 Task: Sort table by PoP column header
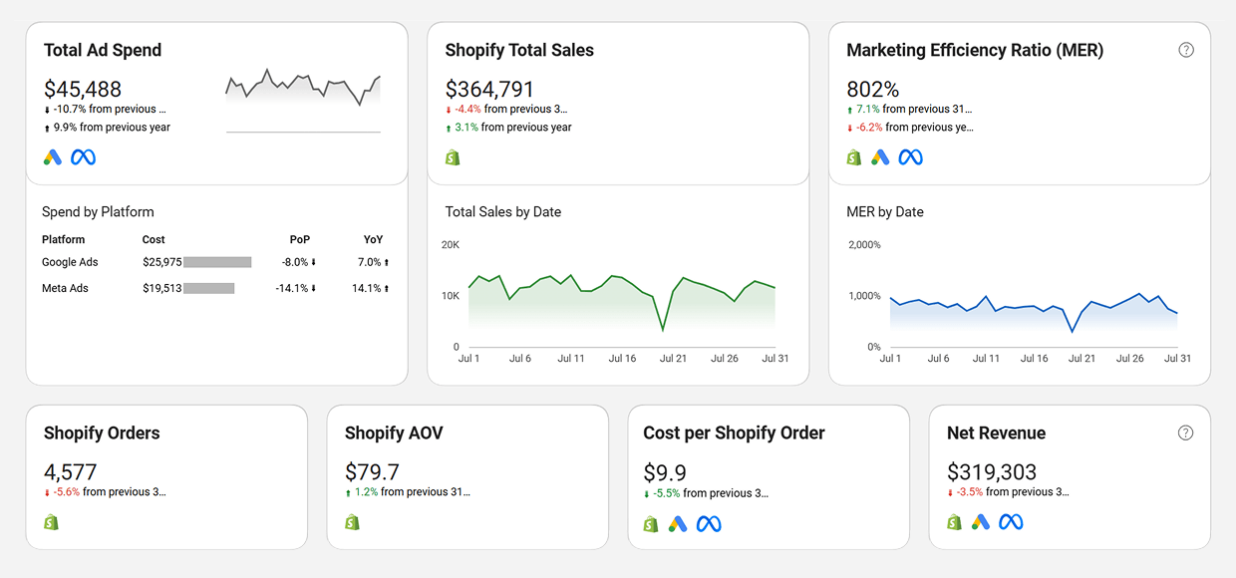click(299, 239)
